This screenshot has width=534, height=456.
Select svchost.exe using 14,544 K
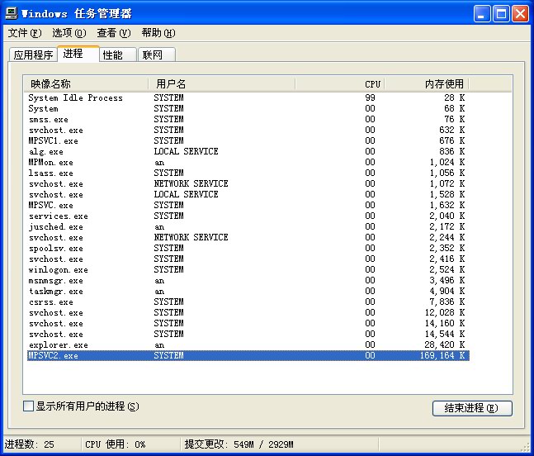click(x=248, y=334)
